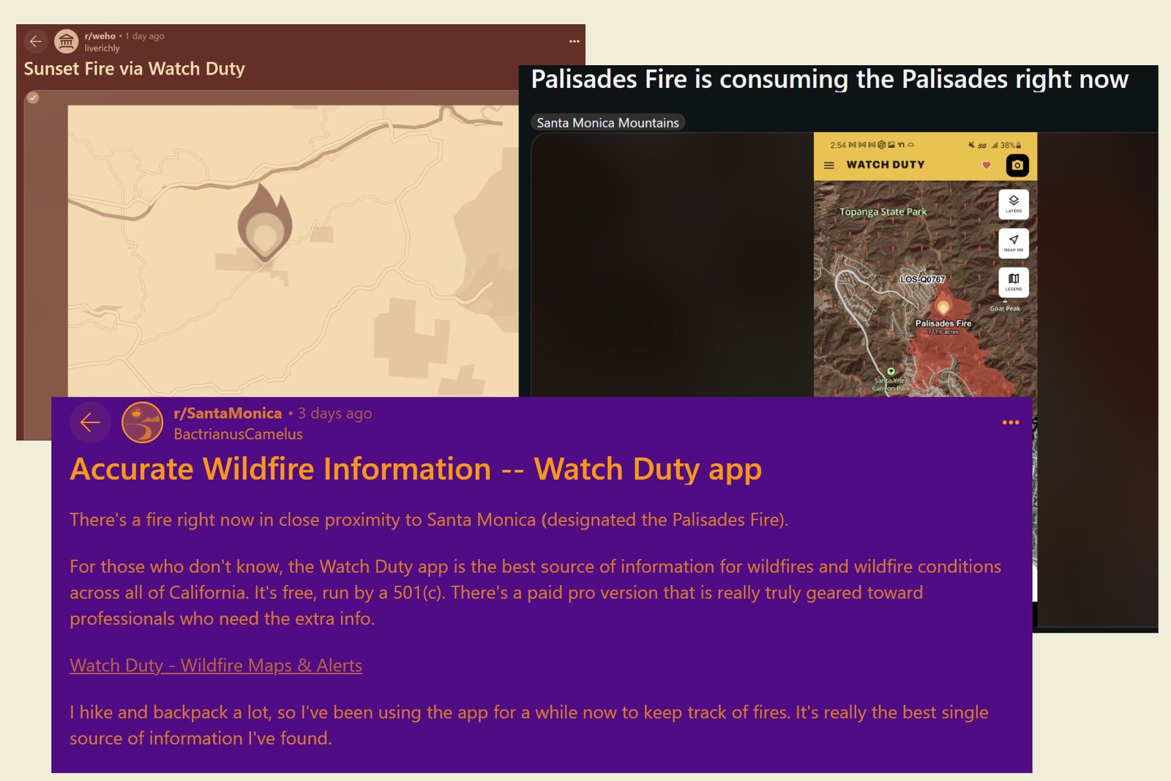The width and height of the screenshot is (1171, 781).
Task: Click checkmark badge on Sunset Fire image
Action: point(33,97)
